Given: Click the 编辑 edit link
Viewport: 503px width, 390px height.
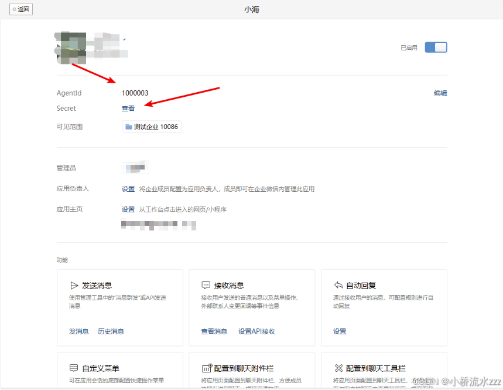Looking at the screenshot, I should [x=440, y=93].
